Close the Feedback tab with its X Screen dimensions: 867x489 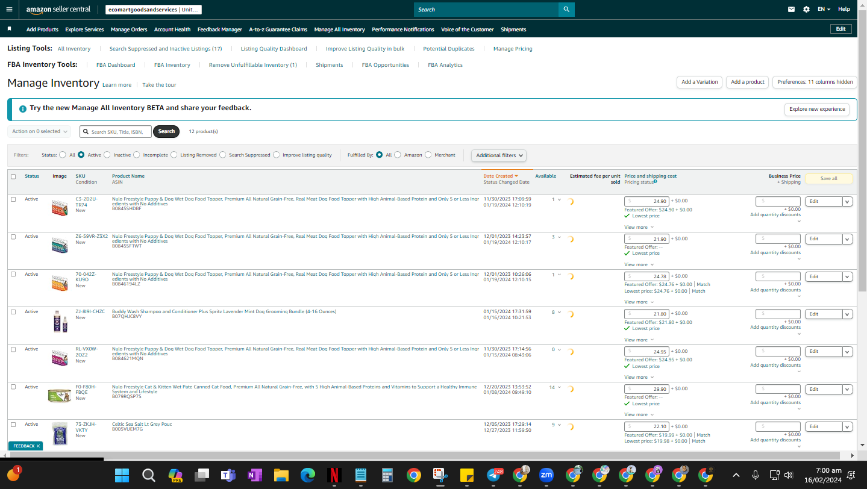pos(38,446)
